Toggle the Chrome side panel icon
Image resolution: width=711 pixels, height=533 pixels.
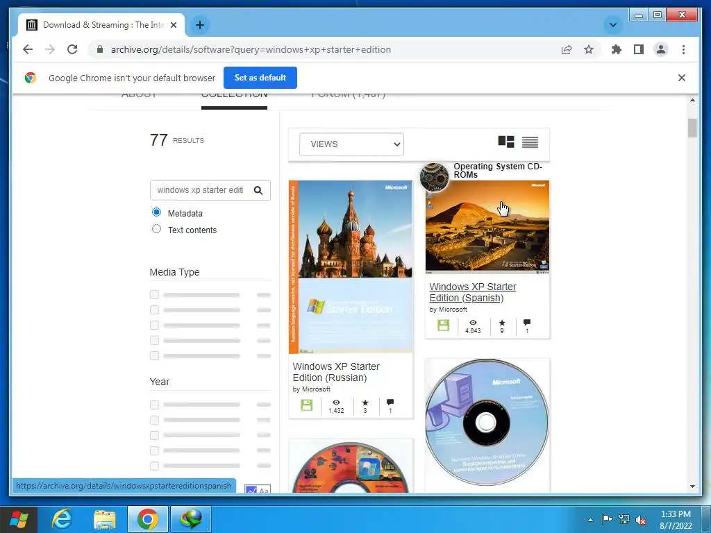tap(639, 49)
